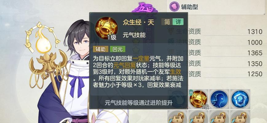This screenshot has height=123, width=267.
Task: Tap the first locked skill slot
Action: pos(178,117)
